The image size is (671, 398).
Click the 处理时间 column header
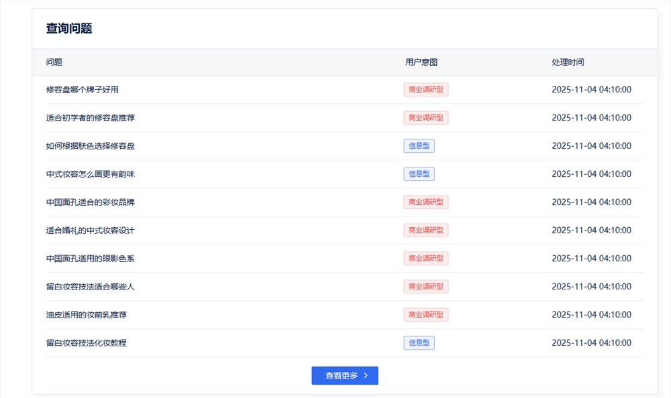[x=568, y=62]
